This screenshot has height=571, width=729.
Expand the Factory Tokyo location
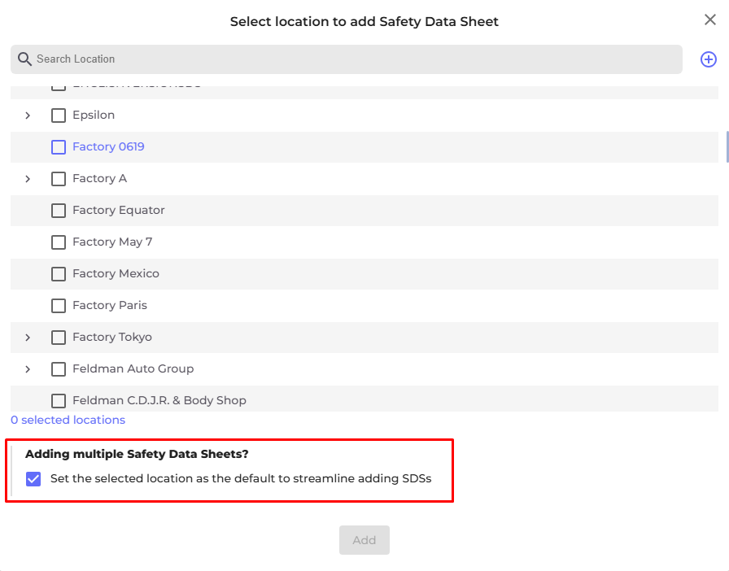pos(28,338)
